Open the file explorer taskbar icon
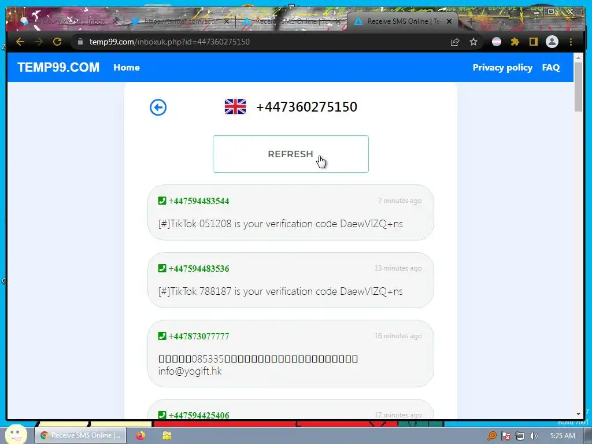Image resolution: width=592 pixels, height=444 pixels. click(167, 435)
